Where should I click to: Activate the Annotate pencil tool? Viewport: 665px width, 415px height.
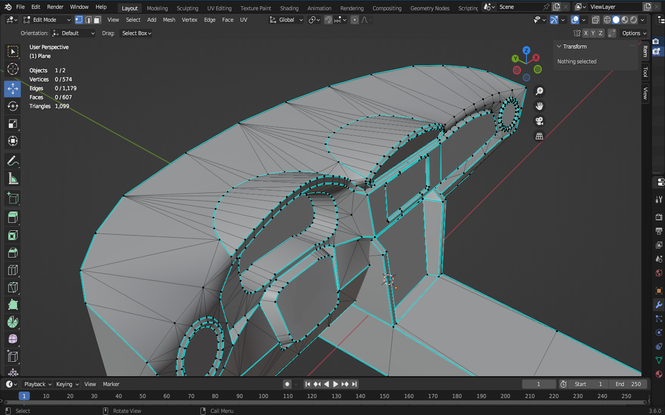point(12,161)
